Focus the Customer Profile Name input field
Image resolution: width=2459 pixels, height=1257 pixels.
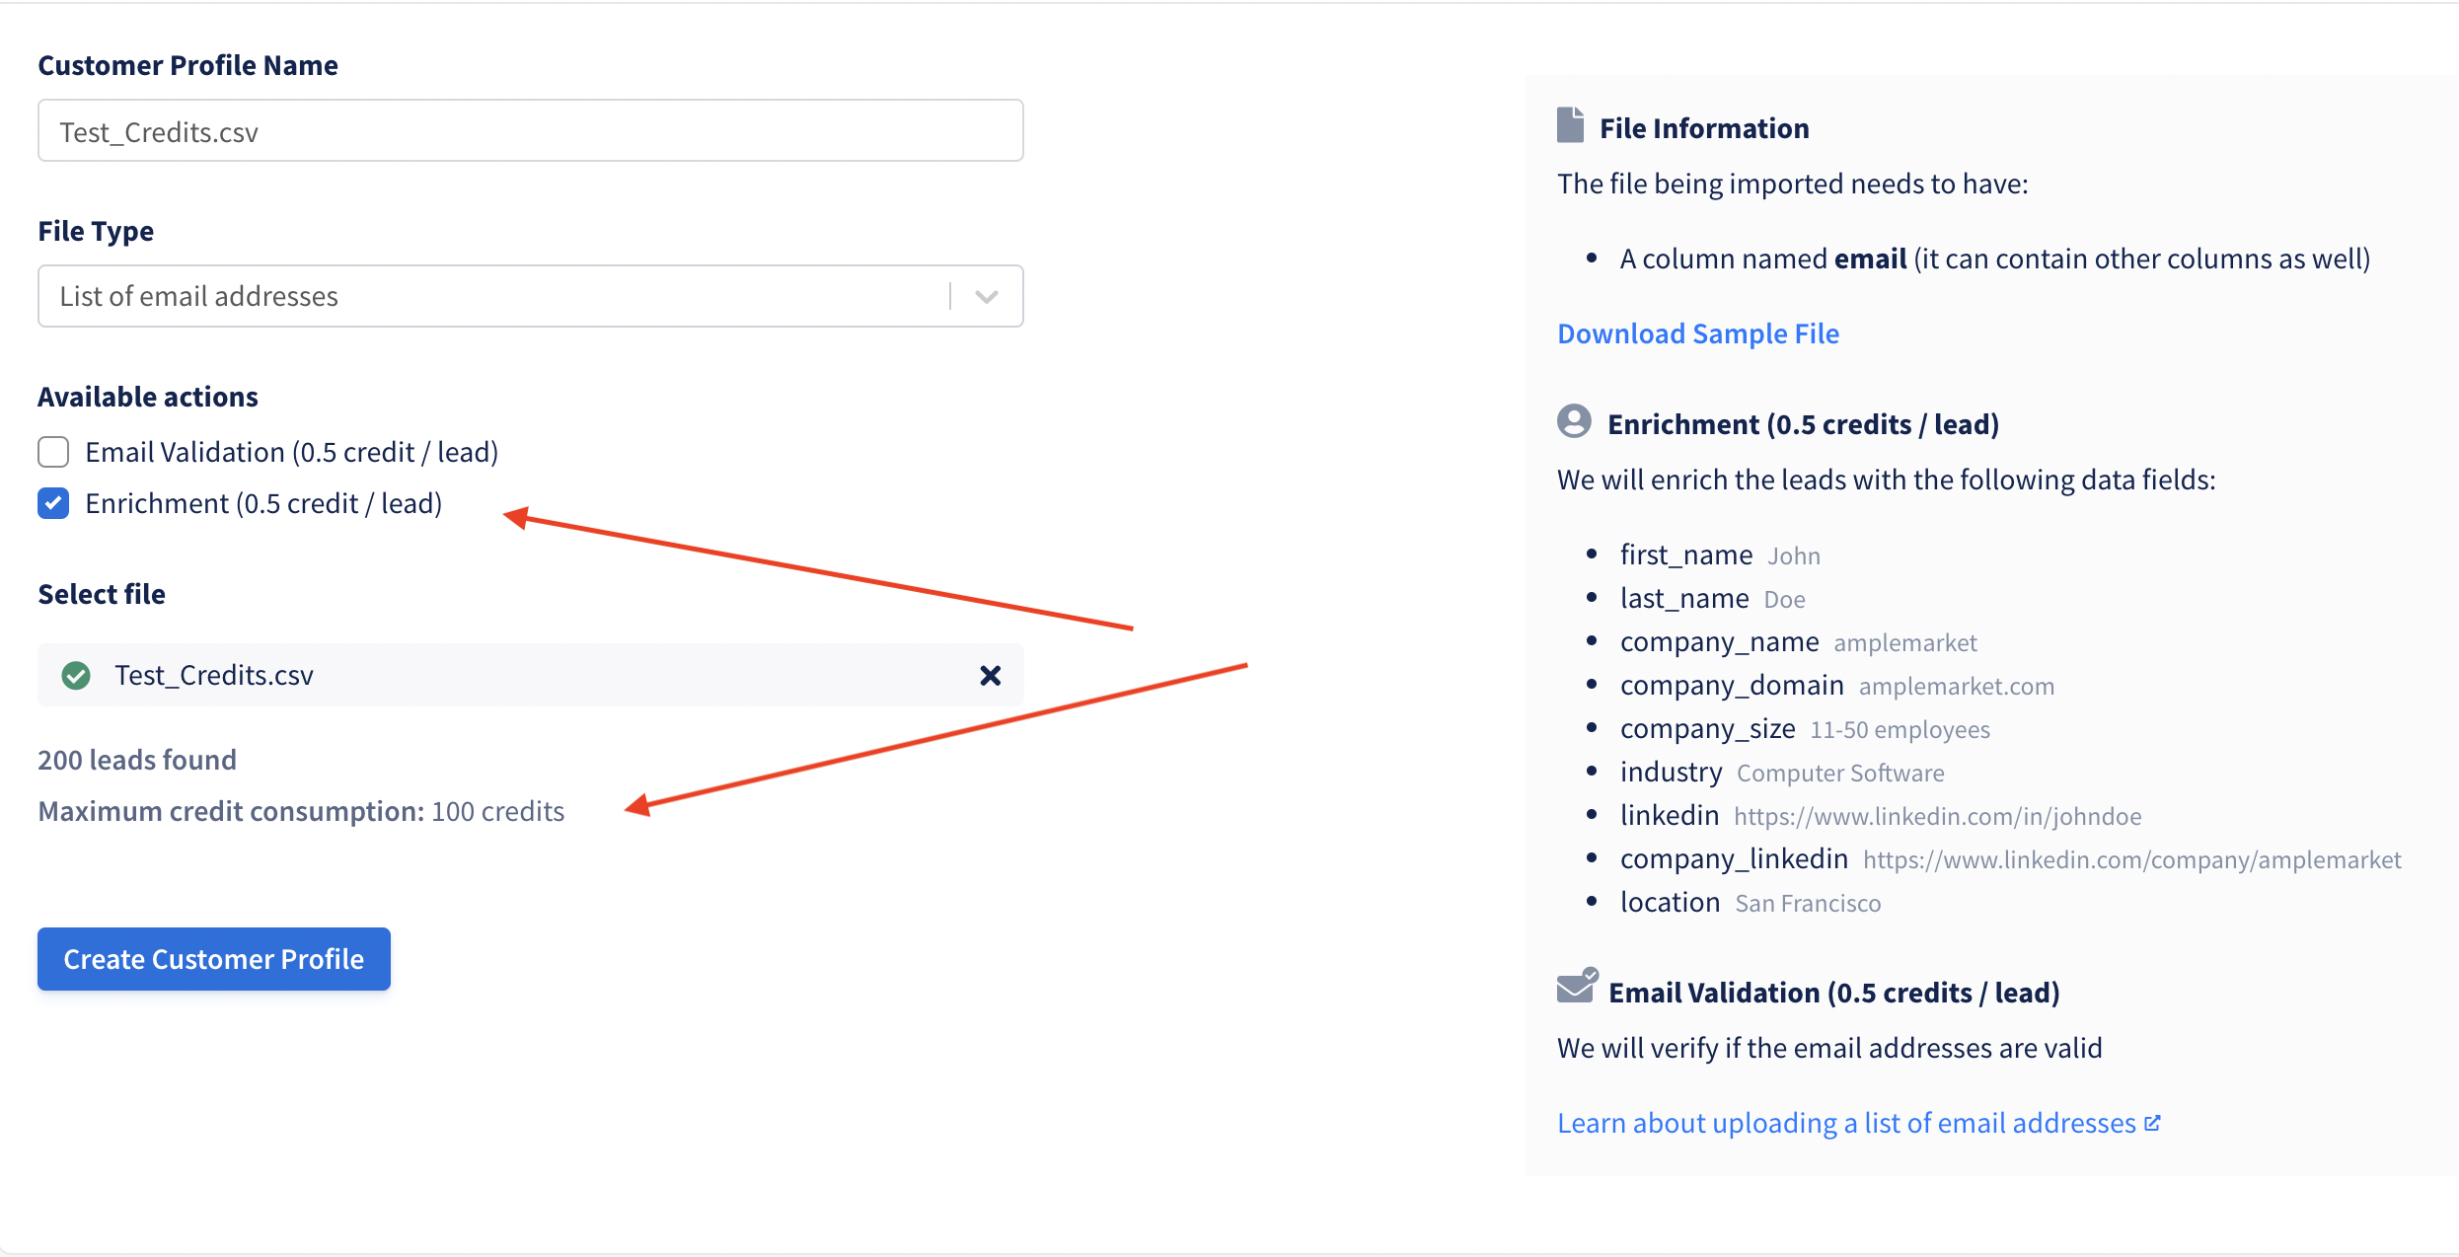(x=530, y=130)
